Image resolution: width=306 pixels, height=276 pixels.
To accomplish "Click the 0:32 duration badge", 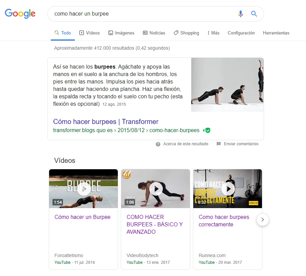I will pyautogui.click(x=202, y=202).
